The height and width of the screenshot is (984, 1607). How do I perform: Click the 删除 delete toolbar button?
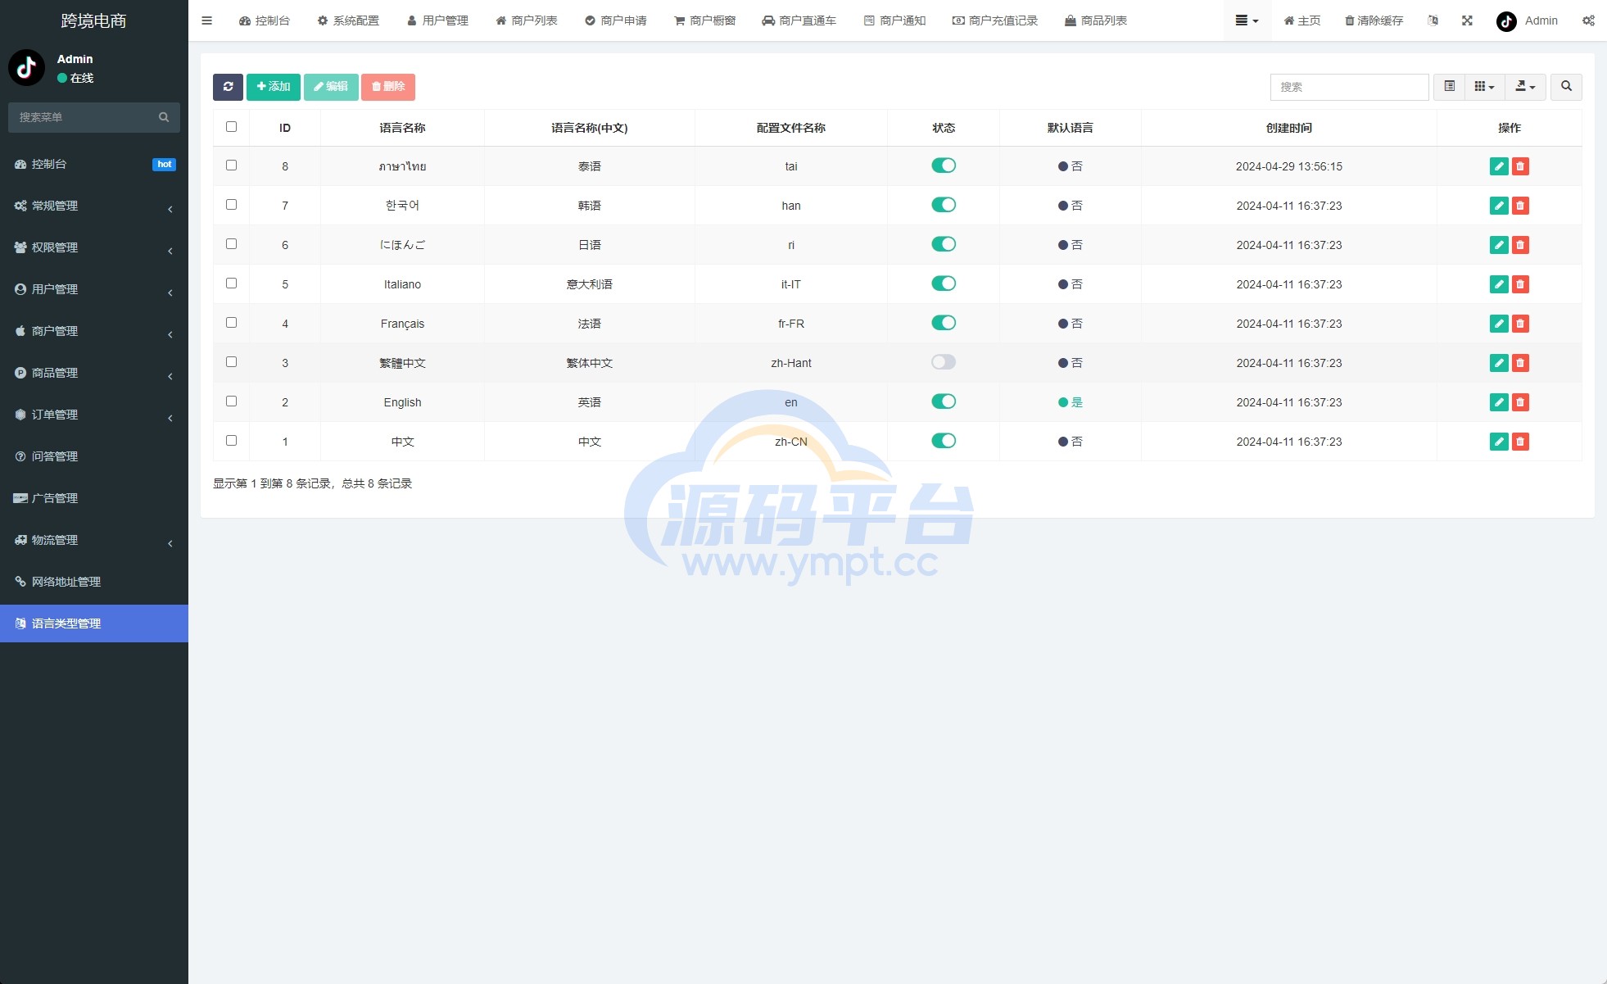(388, 87)
